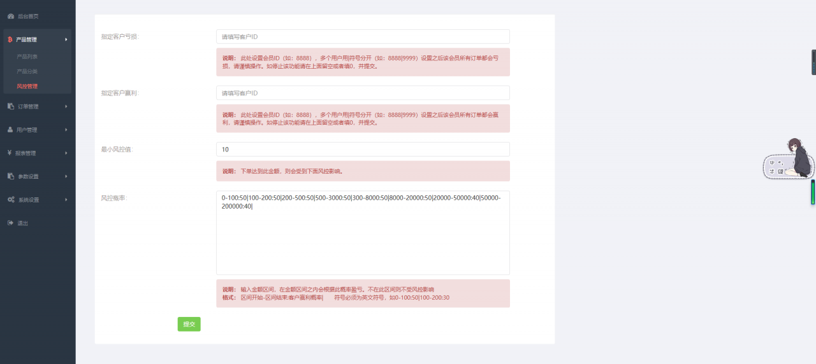Click the 指定客户亏损 customer ID field
The image size is (816, 364).
coord(363,37)
